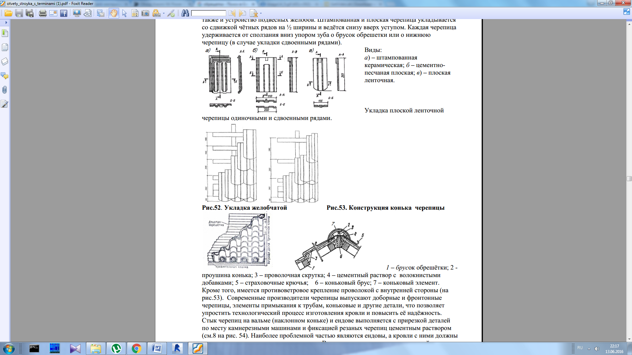Open Visual Studio from the taskbar

[x=75, y=348]
